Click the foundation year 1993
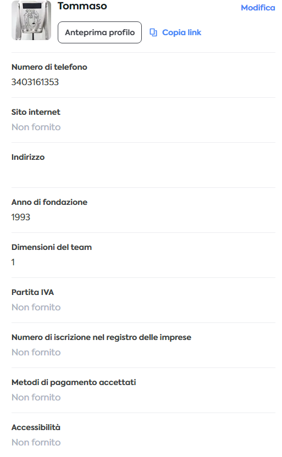The width and height of the screenshot is (282, 457). [x=21, y=217]
